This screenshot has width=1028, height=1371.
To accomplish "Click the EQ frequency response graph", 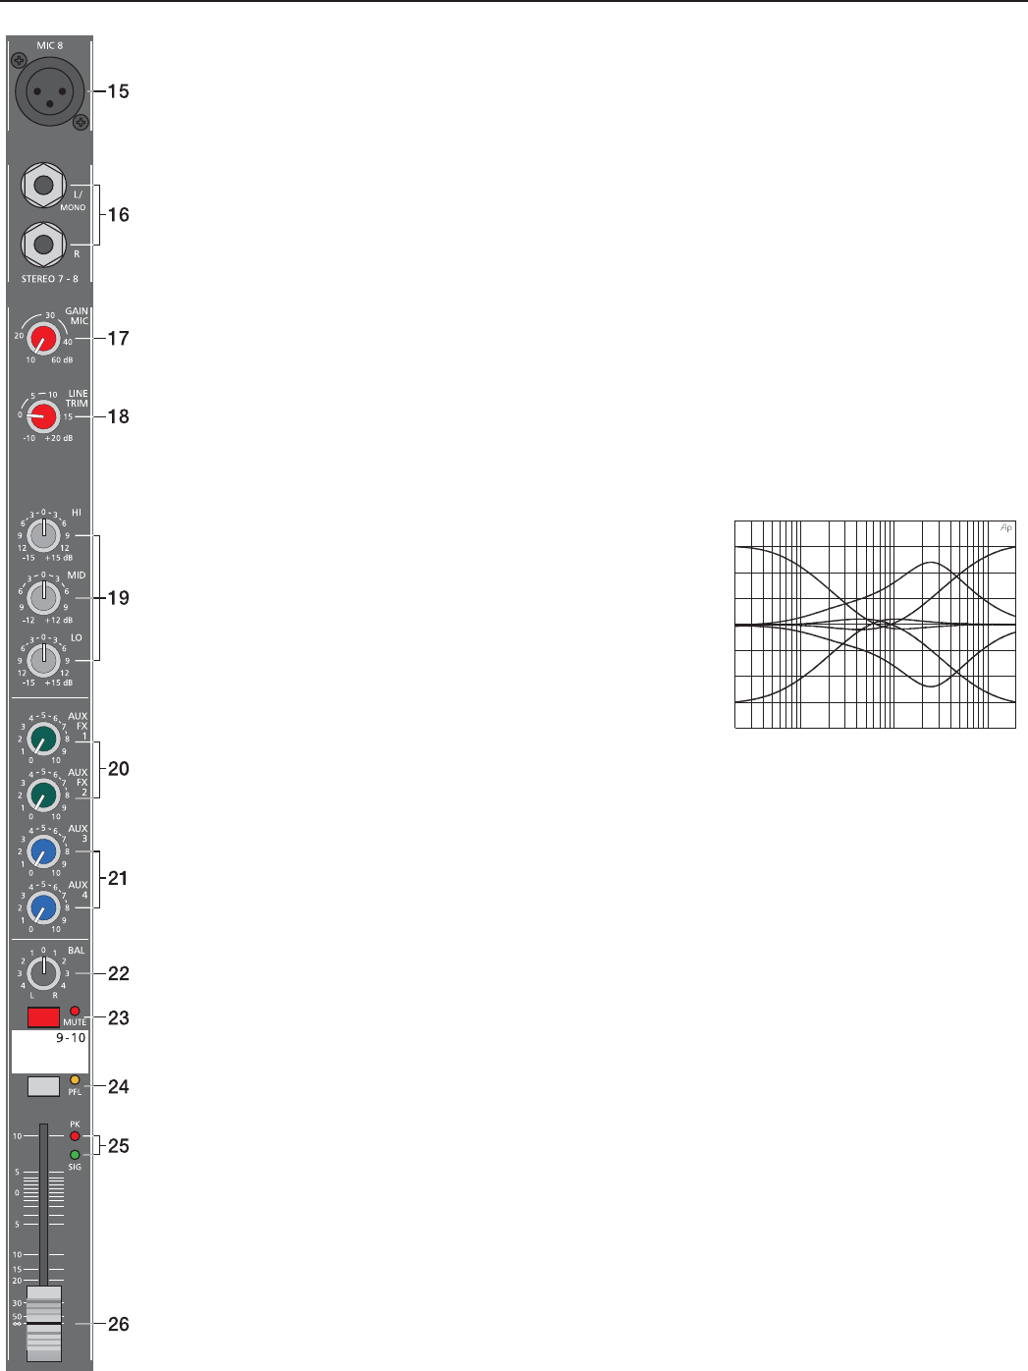I will [875, 625].
